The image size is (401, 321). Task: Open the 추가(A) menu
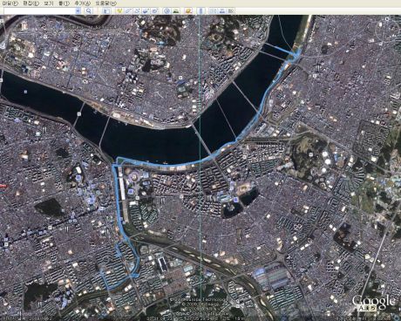coord(82,3)
